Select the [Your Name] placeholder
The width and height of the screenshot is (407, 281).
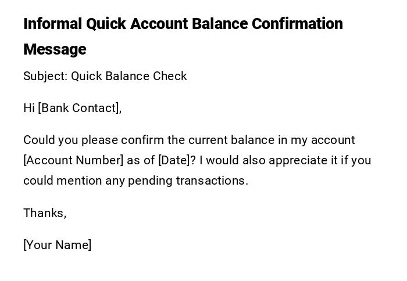click(57, 245)
